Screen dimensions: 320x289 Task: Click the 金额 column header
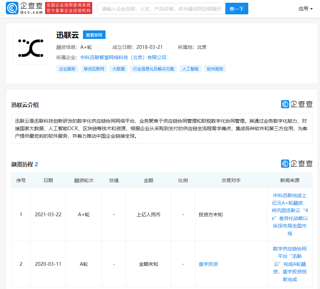pyautogui.click(x=148, y=180)
